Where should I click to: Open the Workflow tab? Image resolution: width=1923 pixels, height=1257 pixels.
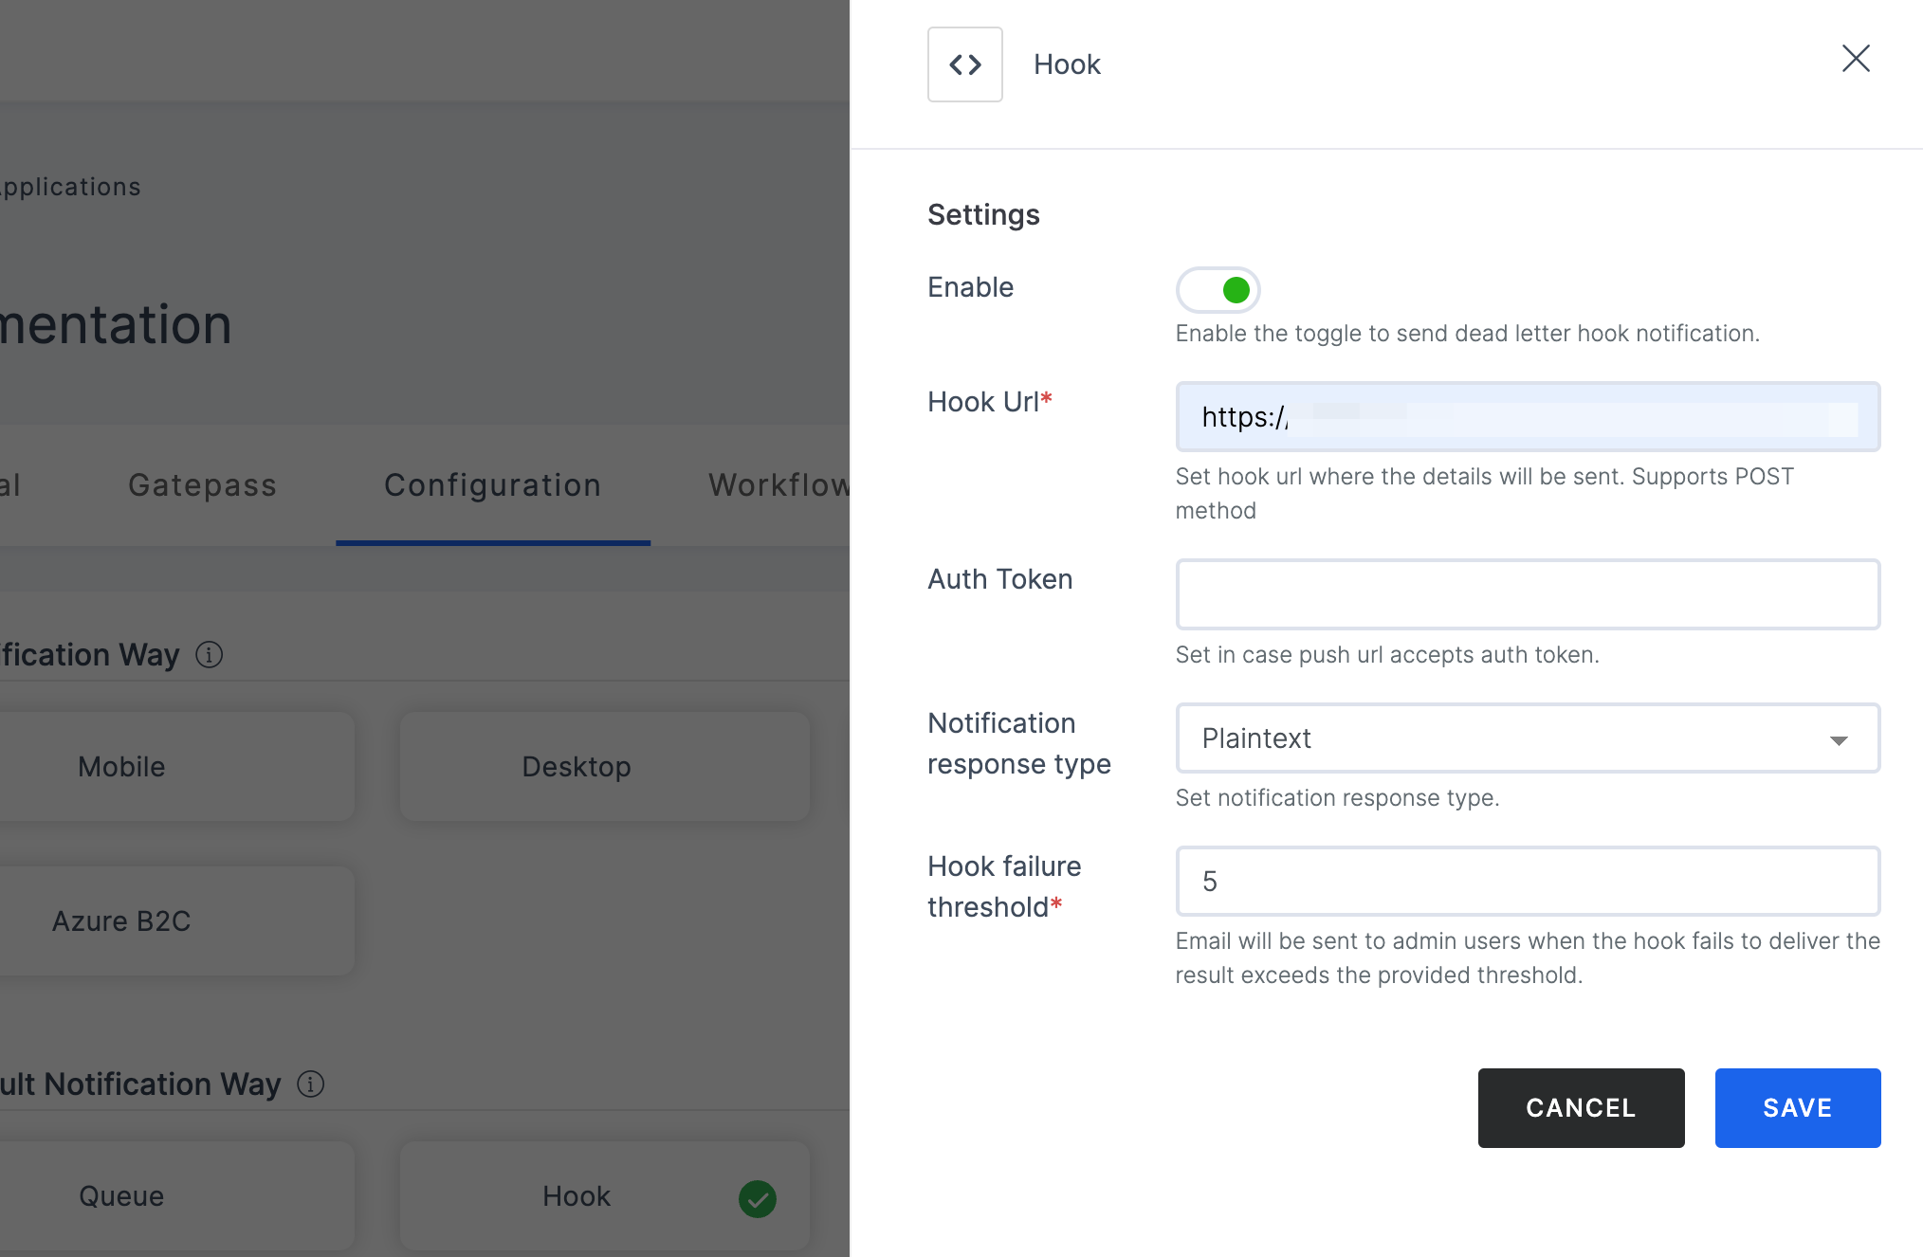point(778,484)
